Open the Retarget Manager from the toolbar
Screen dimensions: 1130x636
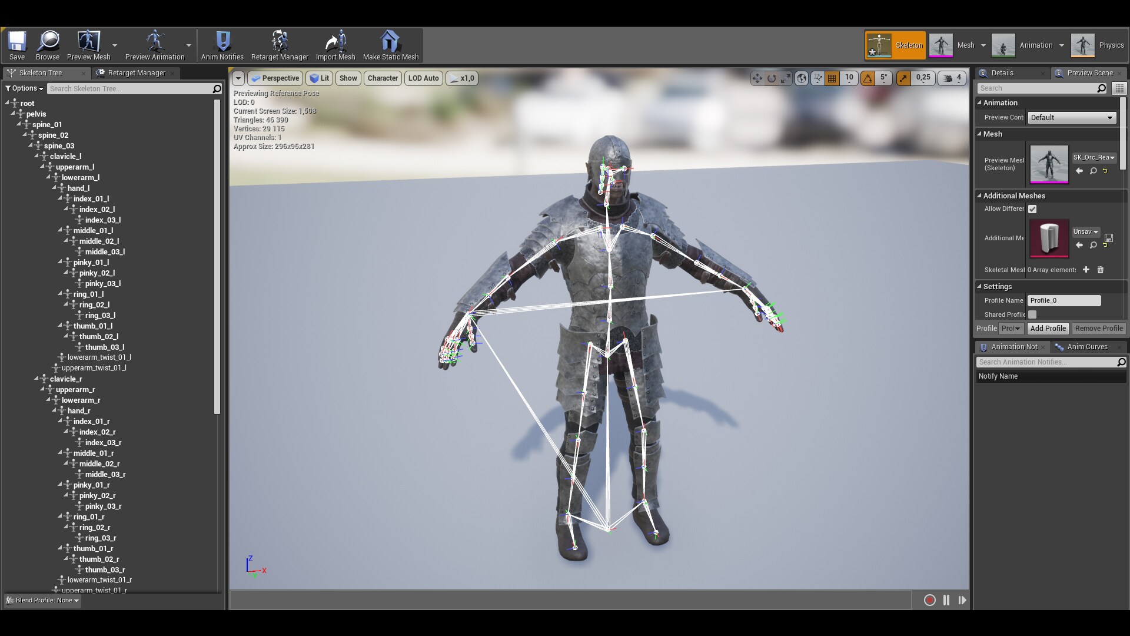pyautogui.click(x=279, y=45)
